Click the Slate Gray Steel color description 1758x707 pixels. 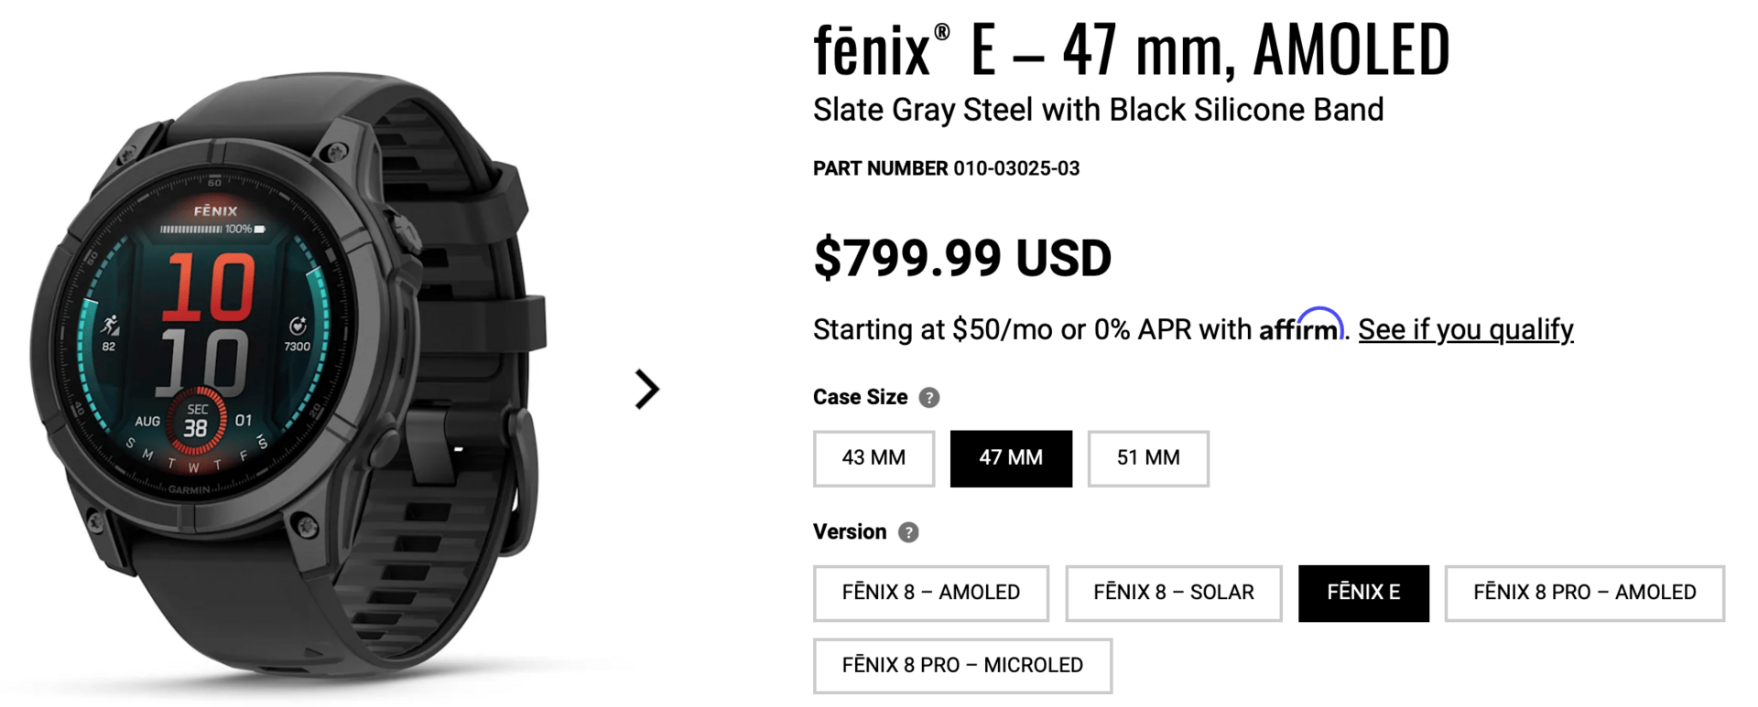pyautogui.click(x=1098, y=110)
